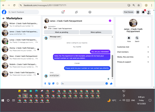View site information icon in address bar
The width and height of the screenshot is (155, 112).
pyautogui.click(x=21, y=5)
